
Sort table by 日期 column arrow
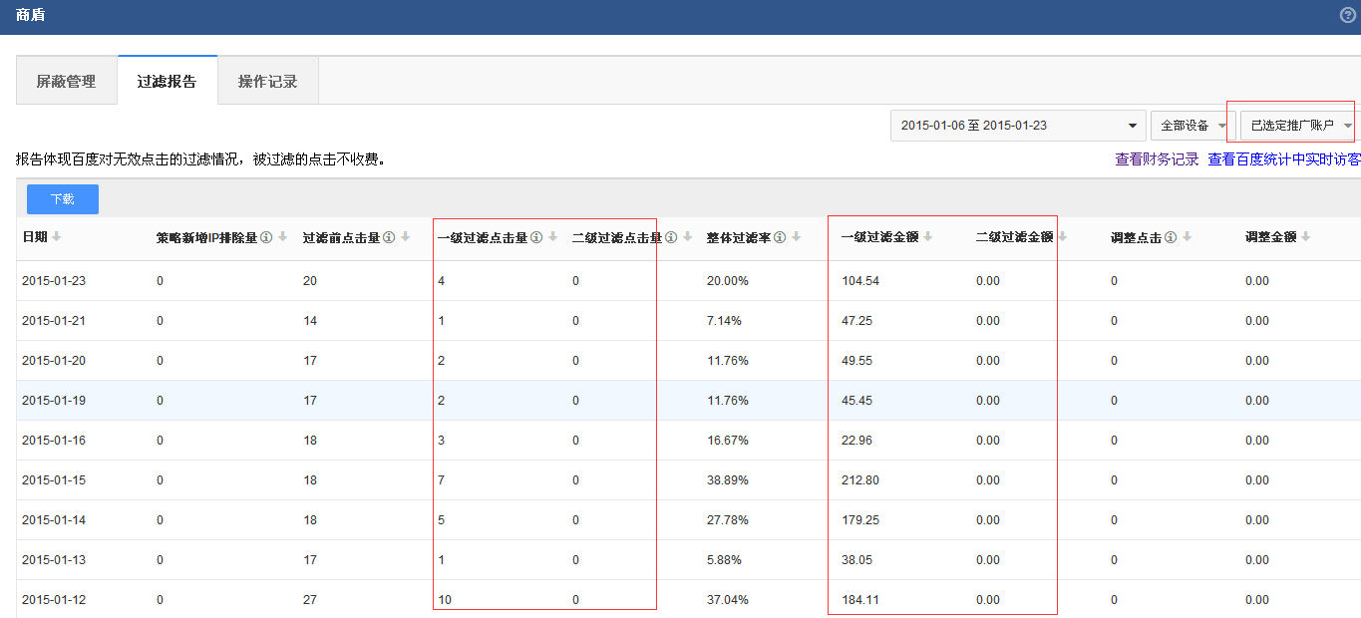pos(57,237)
